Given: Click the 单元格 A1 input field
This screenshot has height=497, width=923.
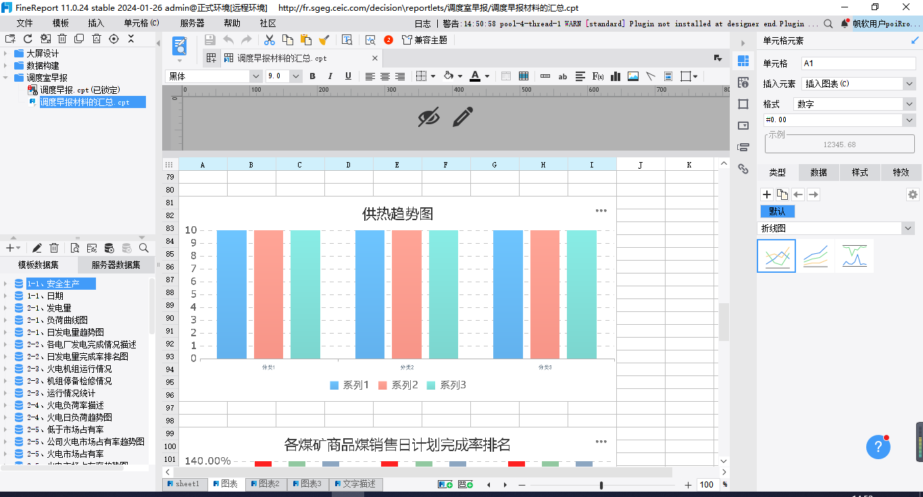Looking at the screenshot, I should 858,63.
